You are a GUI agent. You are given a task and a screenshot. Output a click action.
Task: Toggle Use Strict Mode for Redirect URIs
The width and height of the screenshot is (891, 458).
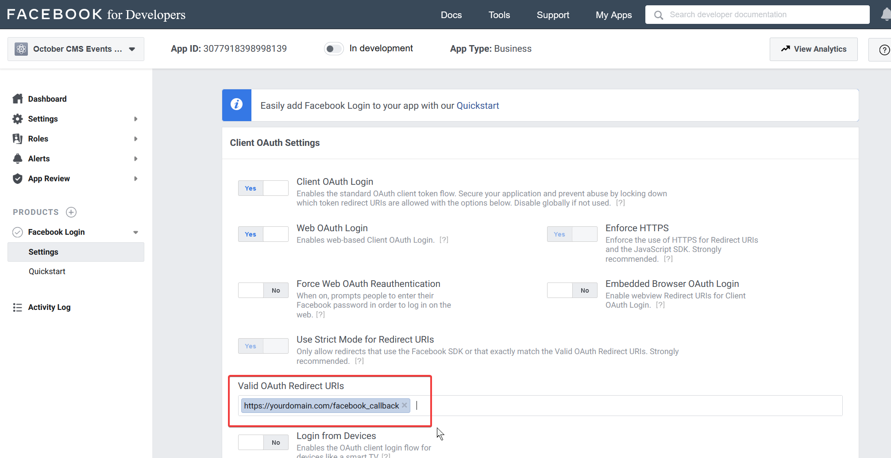[x=263, y=346]
